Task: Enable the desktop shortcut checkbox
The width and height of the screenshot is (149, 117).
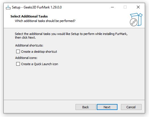Action: click(18, 52)
